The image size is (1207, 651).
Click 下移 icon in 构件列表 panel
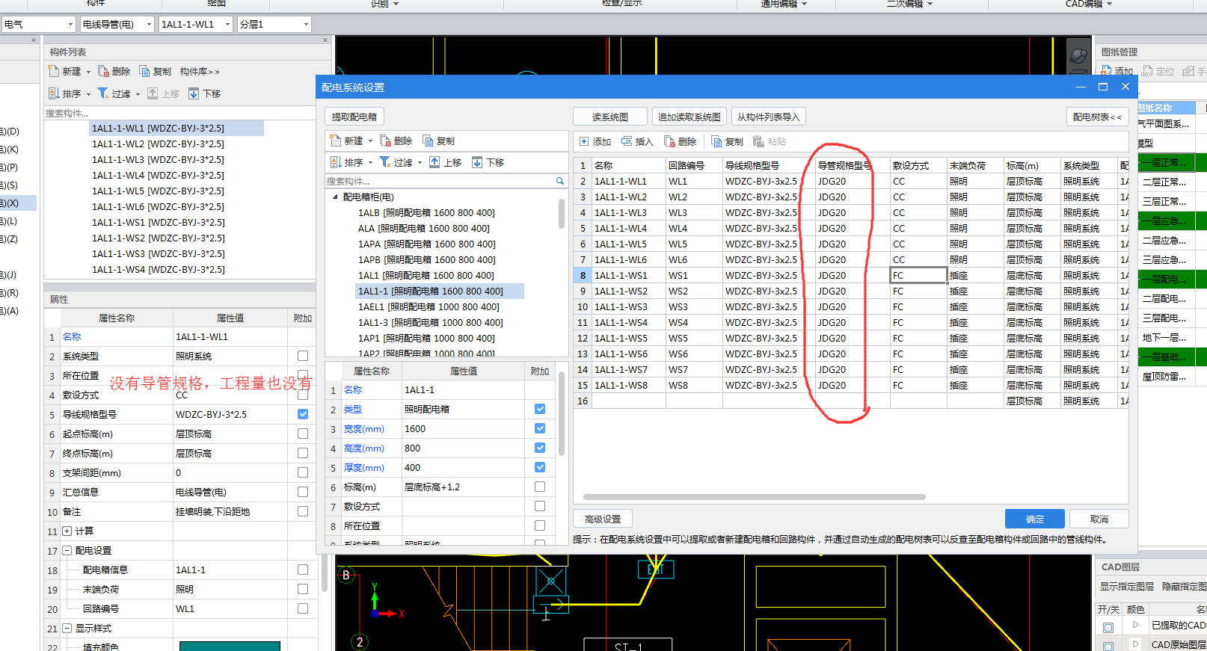click(194, 93)
